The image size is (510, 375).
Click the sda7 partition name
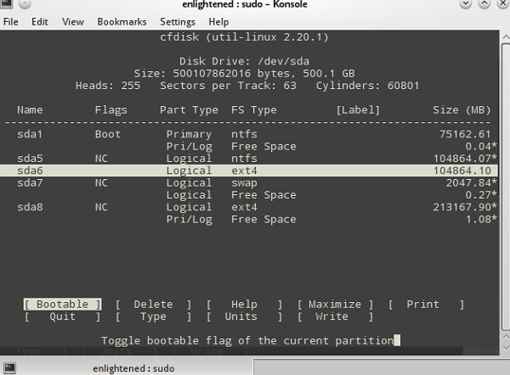click(30, 182)
